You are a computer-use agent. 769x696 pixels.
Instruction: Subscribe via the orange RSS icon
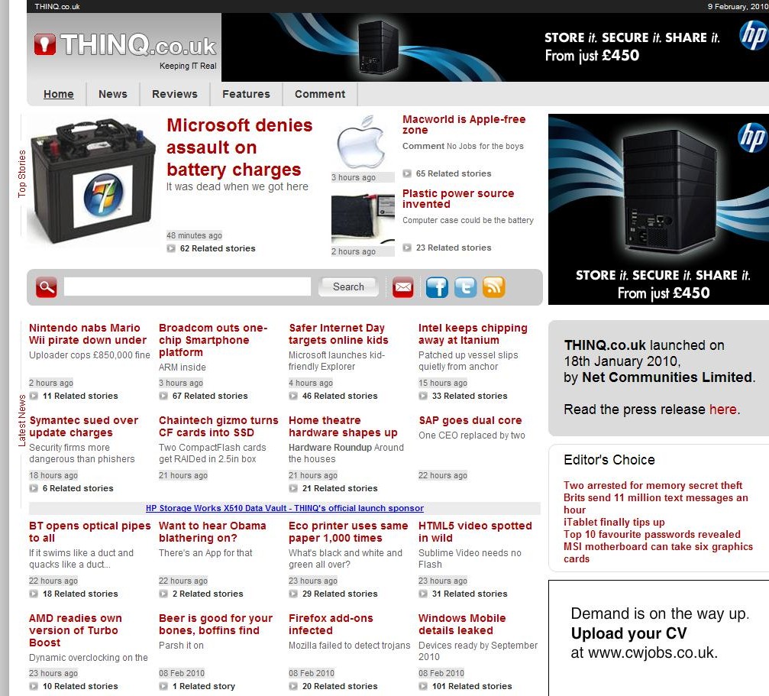(x=494, y=287)
